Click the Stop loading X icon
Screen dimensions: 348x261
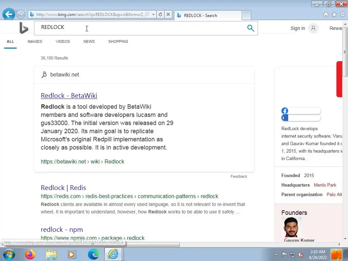(168, 14)
